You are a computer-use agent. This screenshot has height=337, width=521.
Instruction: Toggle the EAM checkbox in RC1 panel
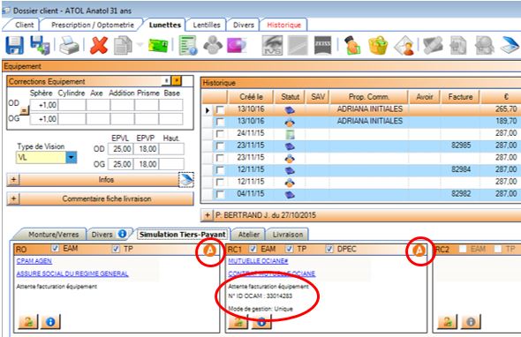pos(253,249)
